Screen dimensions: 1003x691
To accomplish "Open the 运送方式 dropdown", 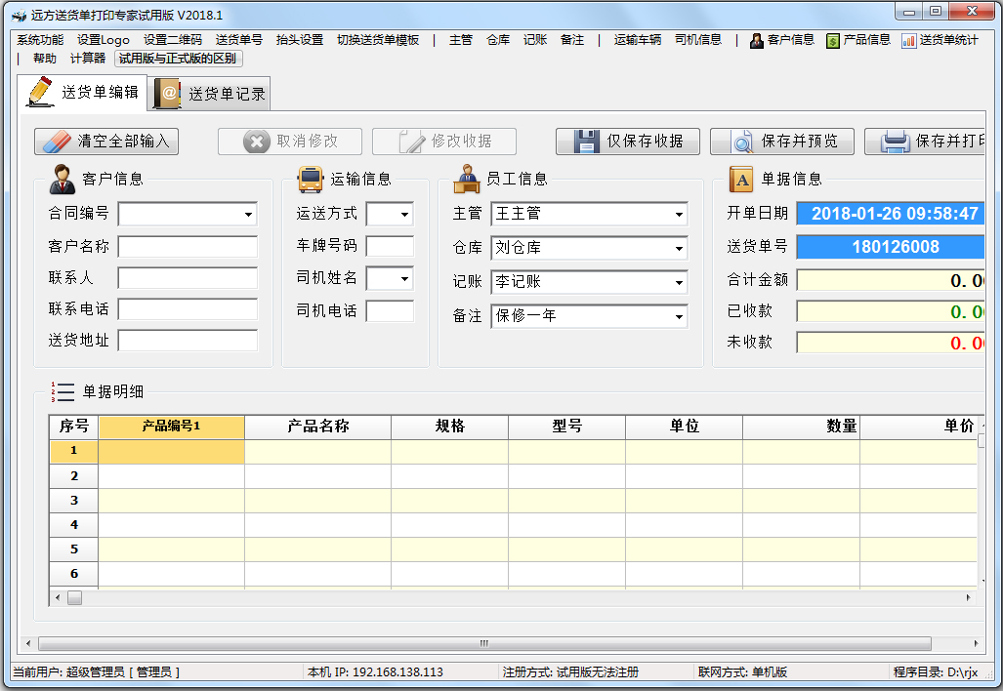I will (404, 215).
